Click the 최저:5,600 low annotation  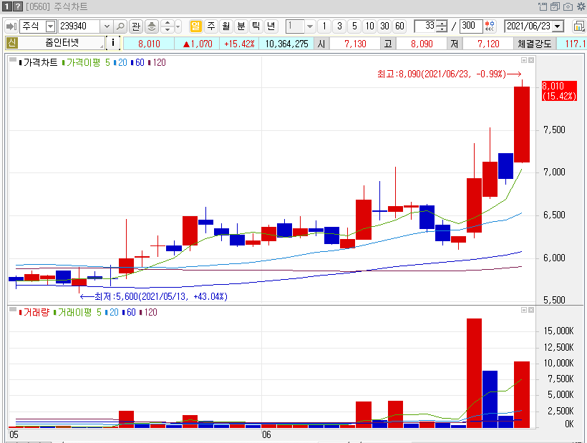tap(153, 297)
